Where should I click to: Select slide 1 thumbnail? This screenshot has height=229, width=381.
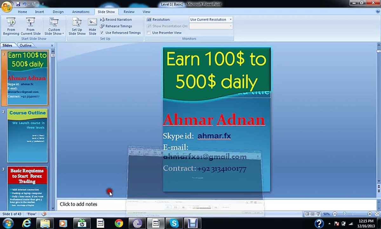[x=28, y=78]
